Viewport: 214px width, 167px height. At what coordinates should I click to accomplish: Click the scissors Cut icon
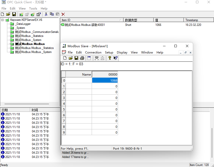point(46,14)
